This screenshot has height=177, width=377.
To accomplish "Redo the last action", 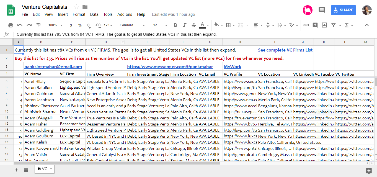I will click(29, 25).
